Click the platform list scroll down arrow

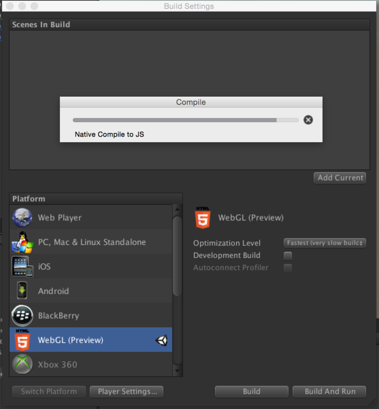point(177,371)
